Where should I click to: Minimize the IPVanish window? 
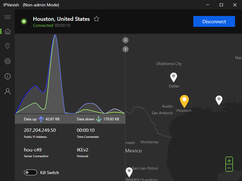(x=208, y=5)
